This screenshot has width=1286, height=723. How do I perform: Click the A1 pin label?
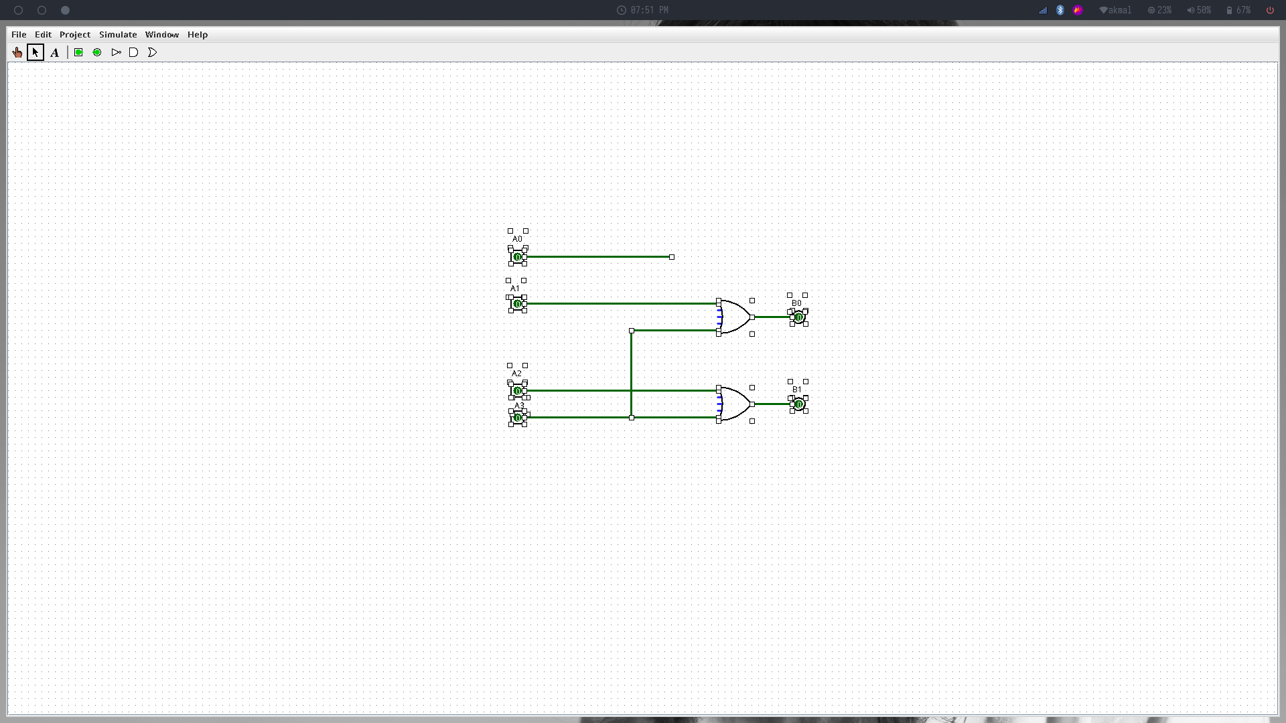pos(515,289)
